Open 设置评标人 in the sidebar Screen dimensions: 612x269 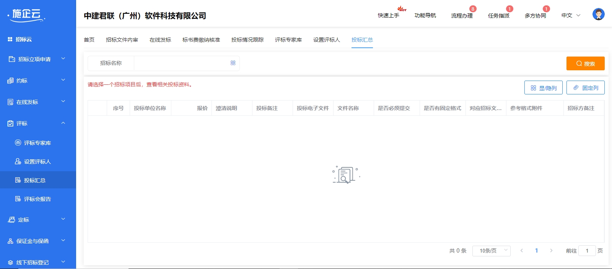coord(37,162)
